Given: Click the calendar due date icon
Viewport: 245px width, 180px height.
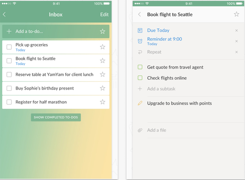Looking at the screenshot, I should [x=140, y=30].
